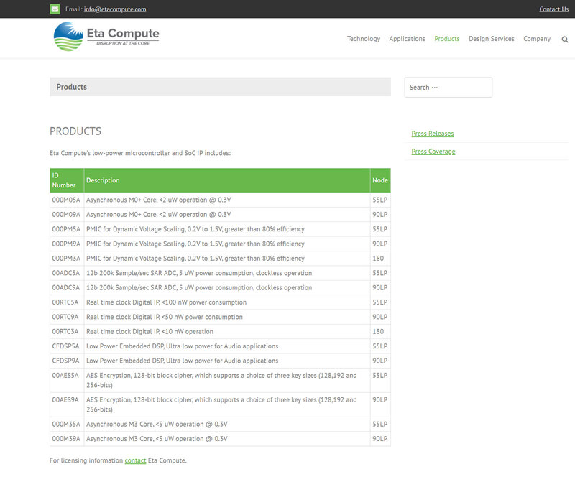Screen dimensions: 575x482
Task: Open the Press Releases link
Action: pos(432,134)
